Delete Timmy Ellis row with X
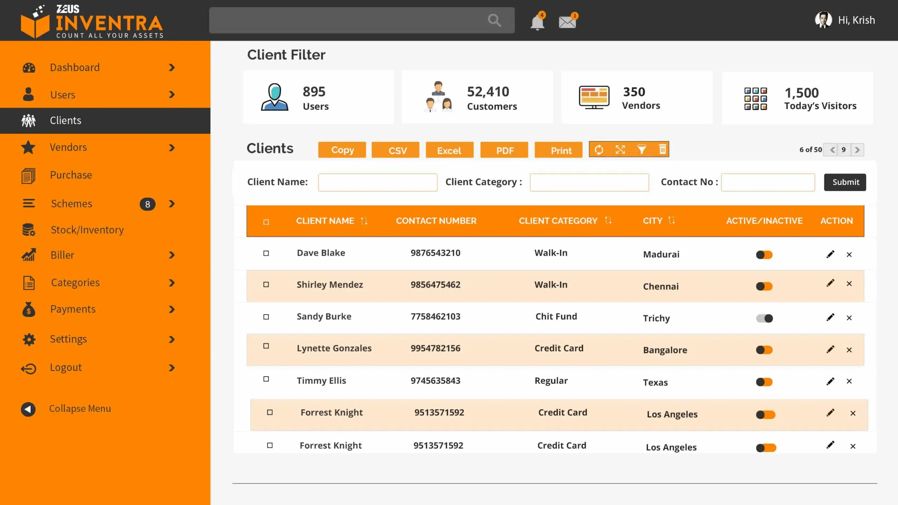This screenshot has height=505, width=898. [x=849, y=381]
